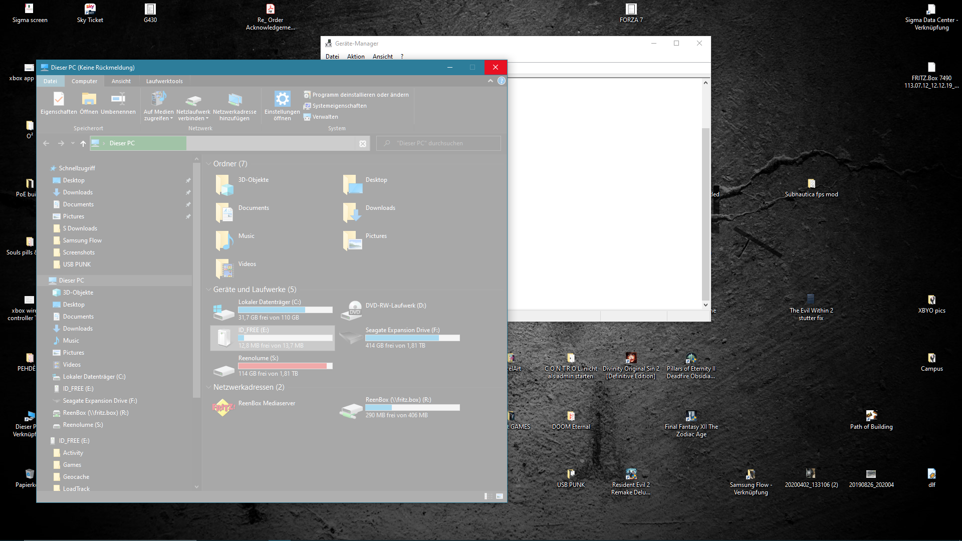Collapse the ribbon with chevron

point(491,81)
